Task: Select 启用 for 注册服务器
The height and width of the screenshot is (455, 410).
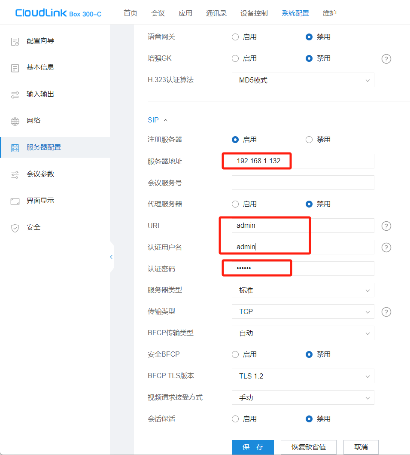Action: [235, 140]
